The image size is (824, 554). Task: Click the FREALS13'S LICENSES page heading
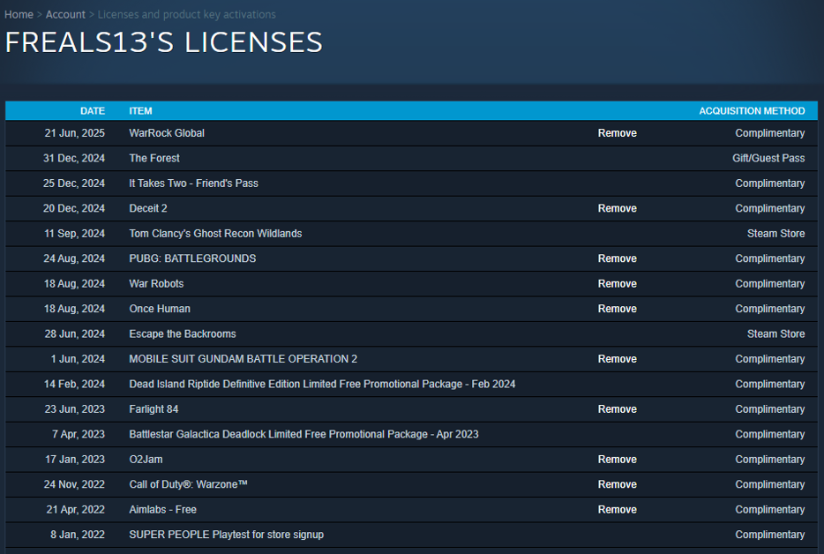point(163,42)
